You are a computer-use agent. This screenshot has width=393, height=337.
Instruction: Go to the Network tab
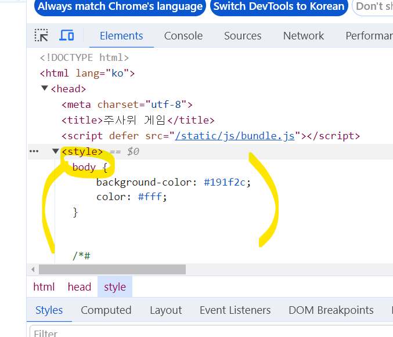click(304, 36)
